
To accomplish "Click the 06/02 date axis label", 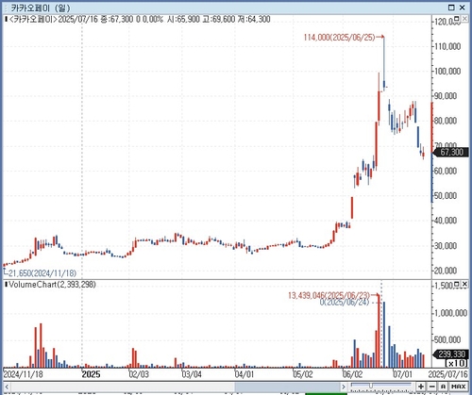I will point(353,374).
